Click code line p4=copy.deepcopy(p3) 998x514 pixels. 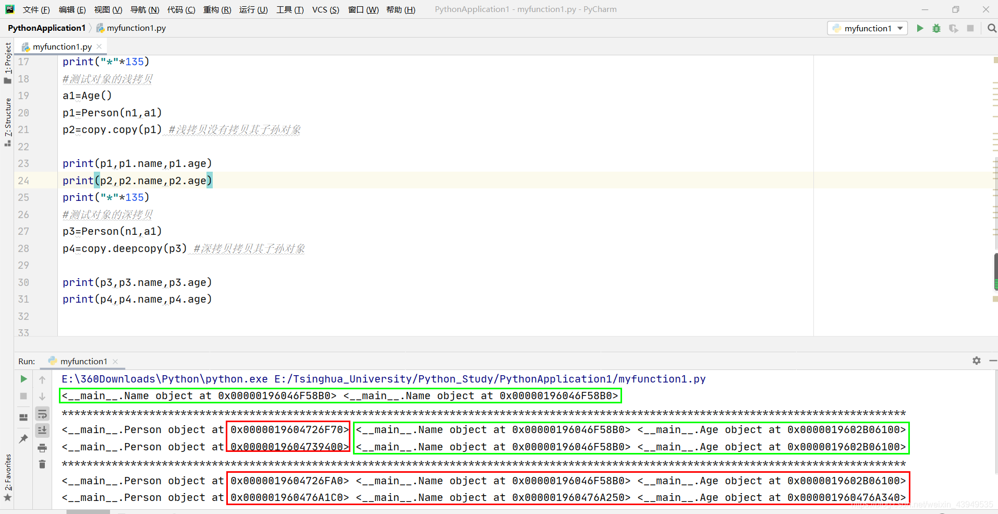(x=125, y=248)
